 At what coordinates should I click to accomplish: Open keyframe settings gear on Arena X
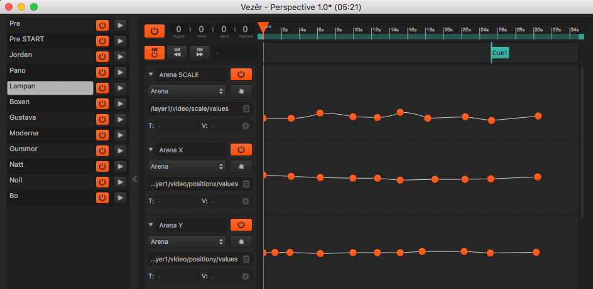click(246, 201)
